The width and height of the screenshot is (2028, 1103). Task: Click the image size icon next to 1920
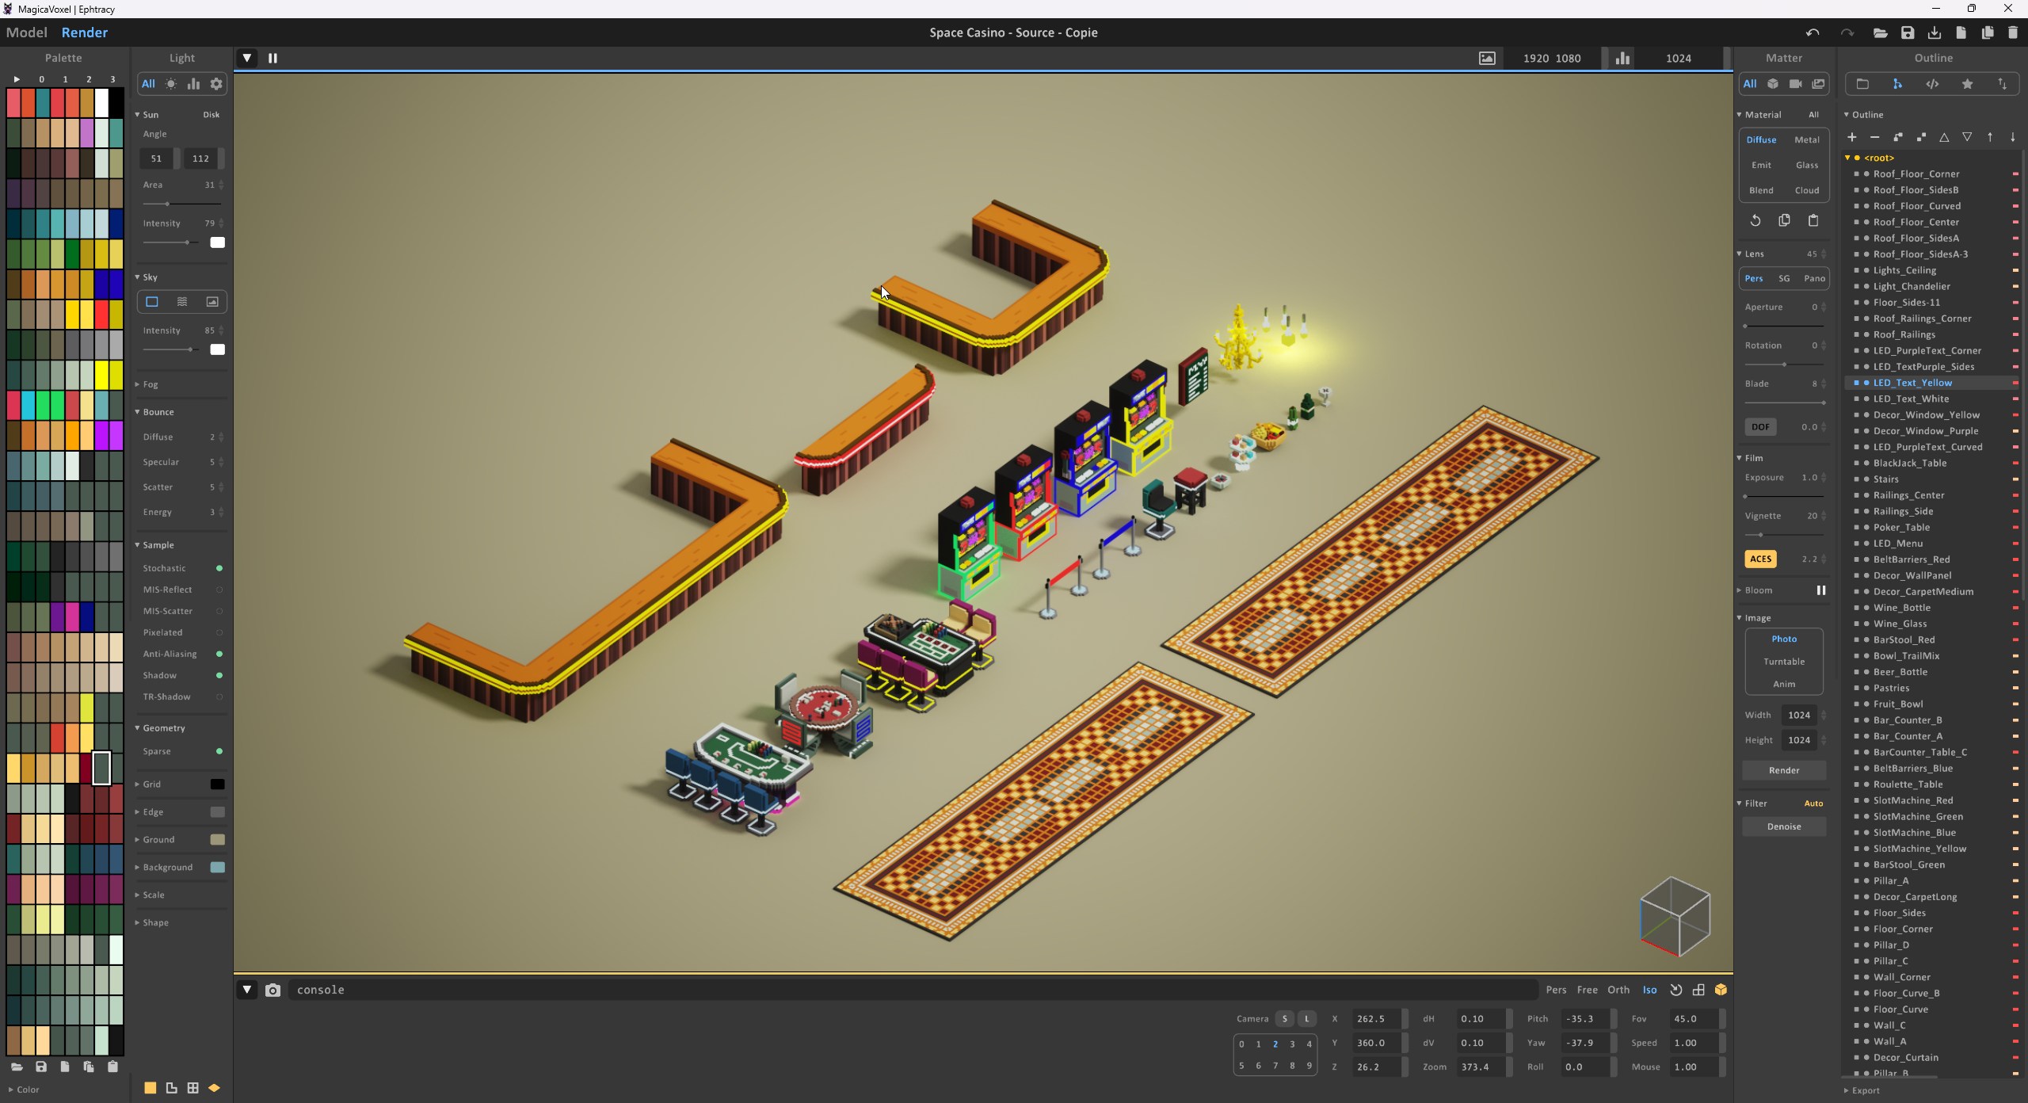(1487, 58)
